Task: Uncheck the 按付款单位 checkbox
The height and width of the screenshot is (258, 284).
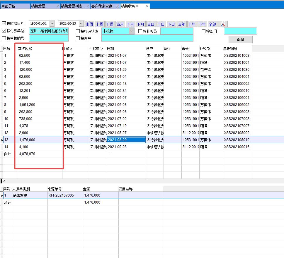Action: 4,31
